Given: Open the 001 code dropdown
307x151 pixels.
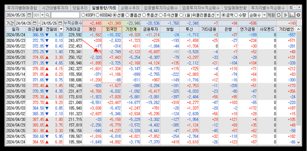Looking at the screenshot, I should click(42, 15).
